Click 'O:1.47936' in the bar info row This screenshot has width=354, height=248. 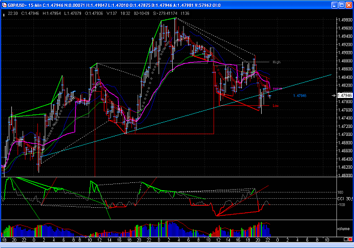pos(93,14)
